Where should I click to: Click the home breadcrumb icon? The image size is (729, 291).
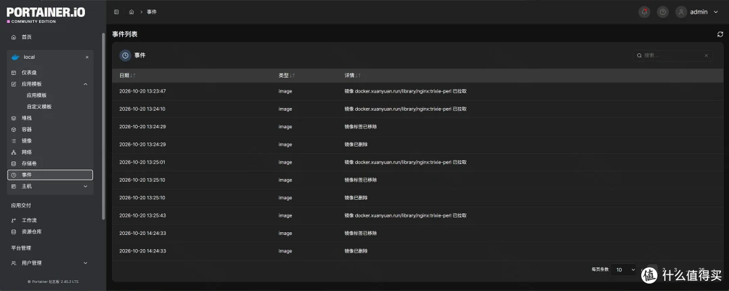132,12
